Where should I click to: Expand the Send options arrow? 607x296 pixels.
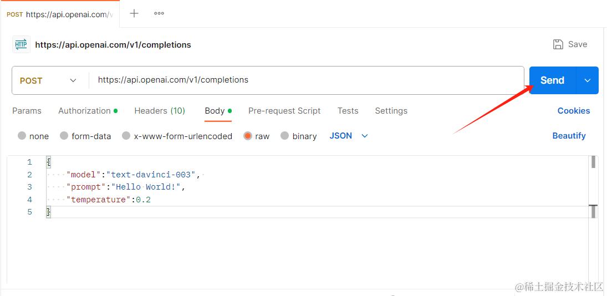587,80
